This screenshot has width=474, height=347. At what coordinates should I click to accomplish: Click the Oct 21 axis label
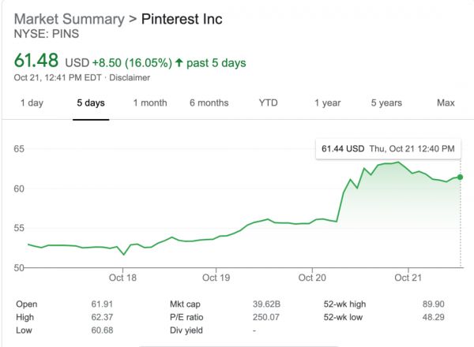tap(408, 278)
